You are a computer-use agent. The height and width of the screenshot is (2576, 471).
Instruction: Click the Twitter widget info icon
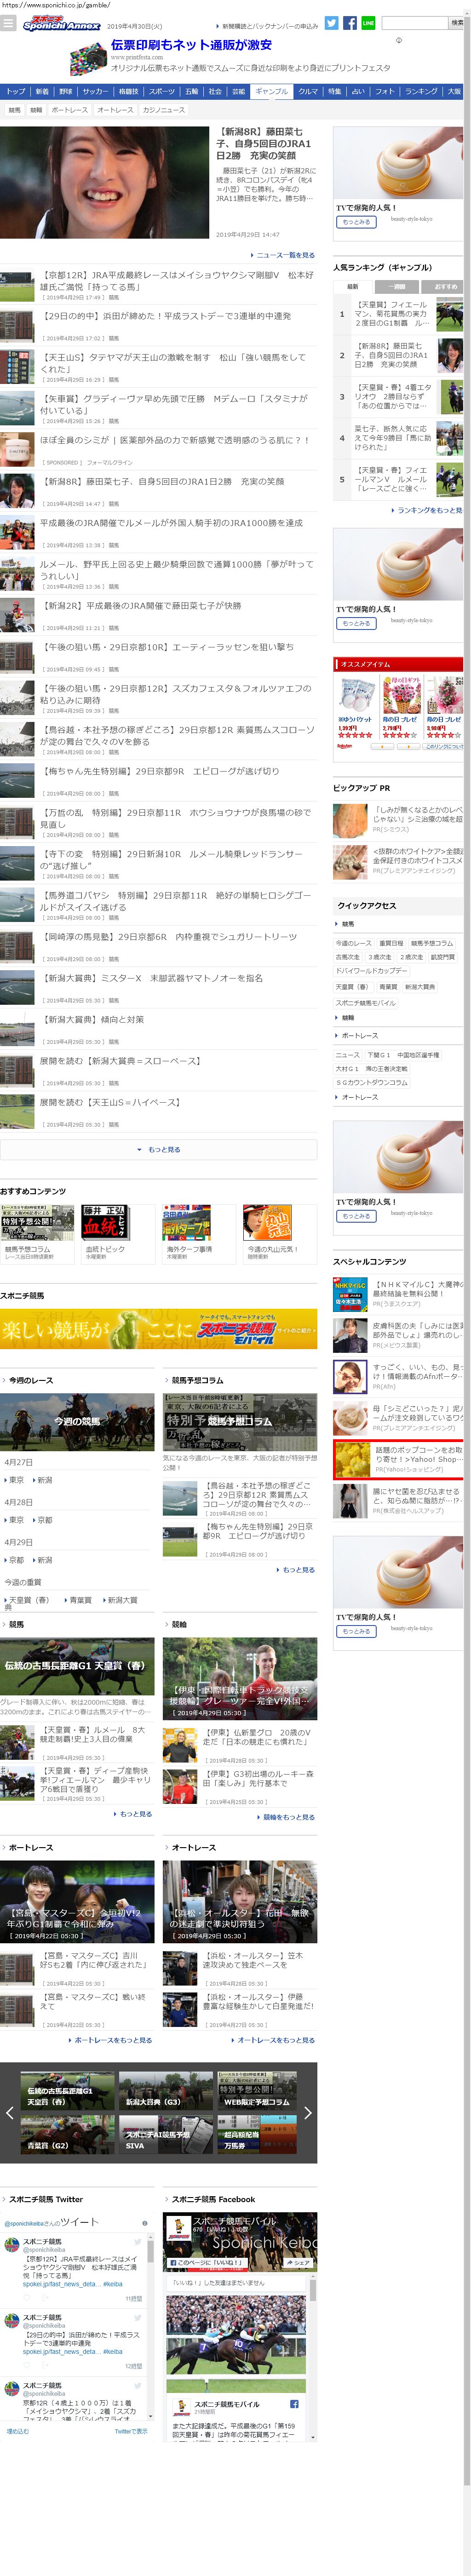click(145, 2222)
